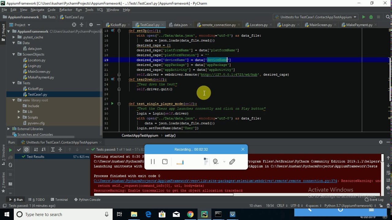Click Scroll to end icon in console
This screenshot has height=220, width=392.
pyautogui.click(x=388, y=180)
